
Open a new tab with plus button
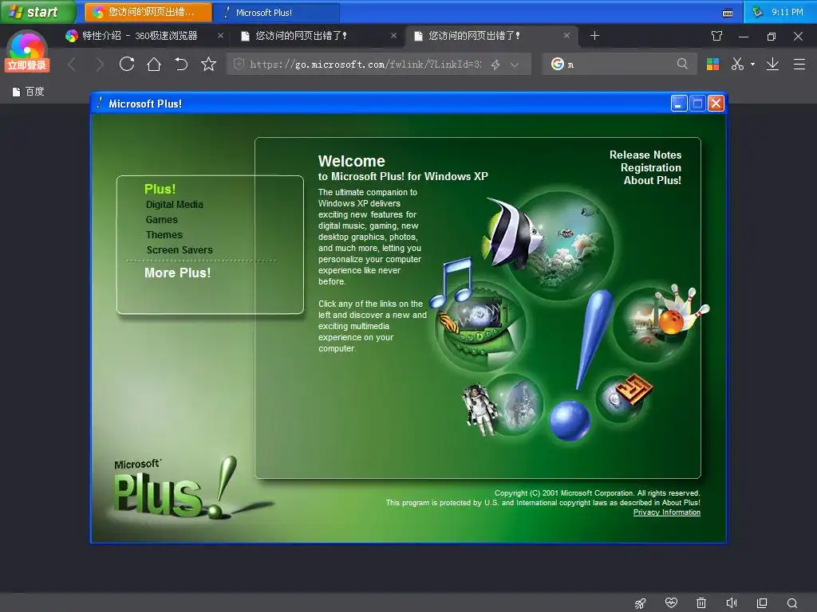pyautogui.click(x=594, y=35)
